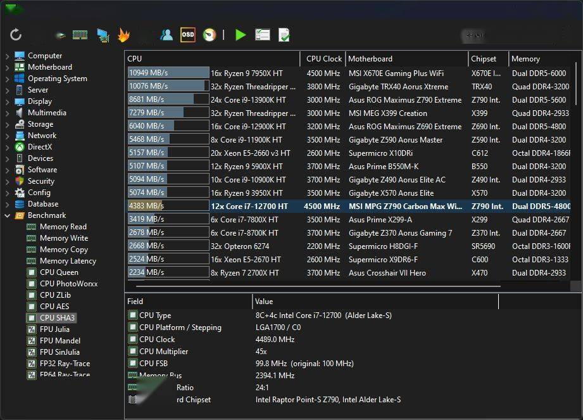
Task: Launch the system stability test flame icon
Action: [x=123, y=35]
